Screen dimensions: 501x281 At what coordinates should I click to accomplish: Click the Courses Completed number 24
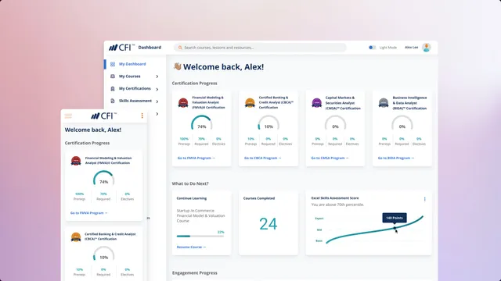[x=268, y=224]
